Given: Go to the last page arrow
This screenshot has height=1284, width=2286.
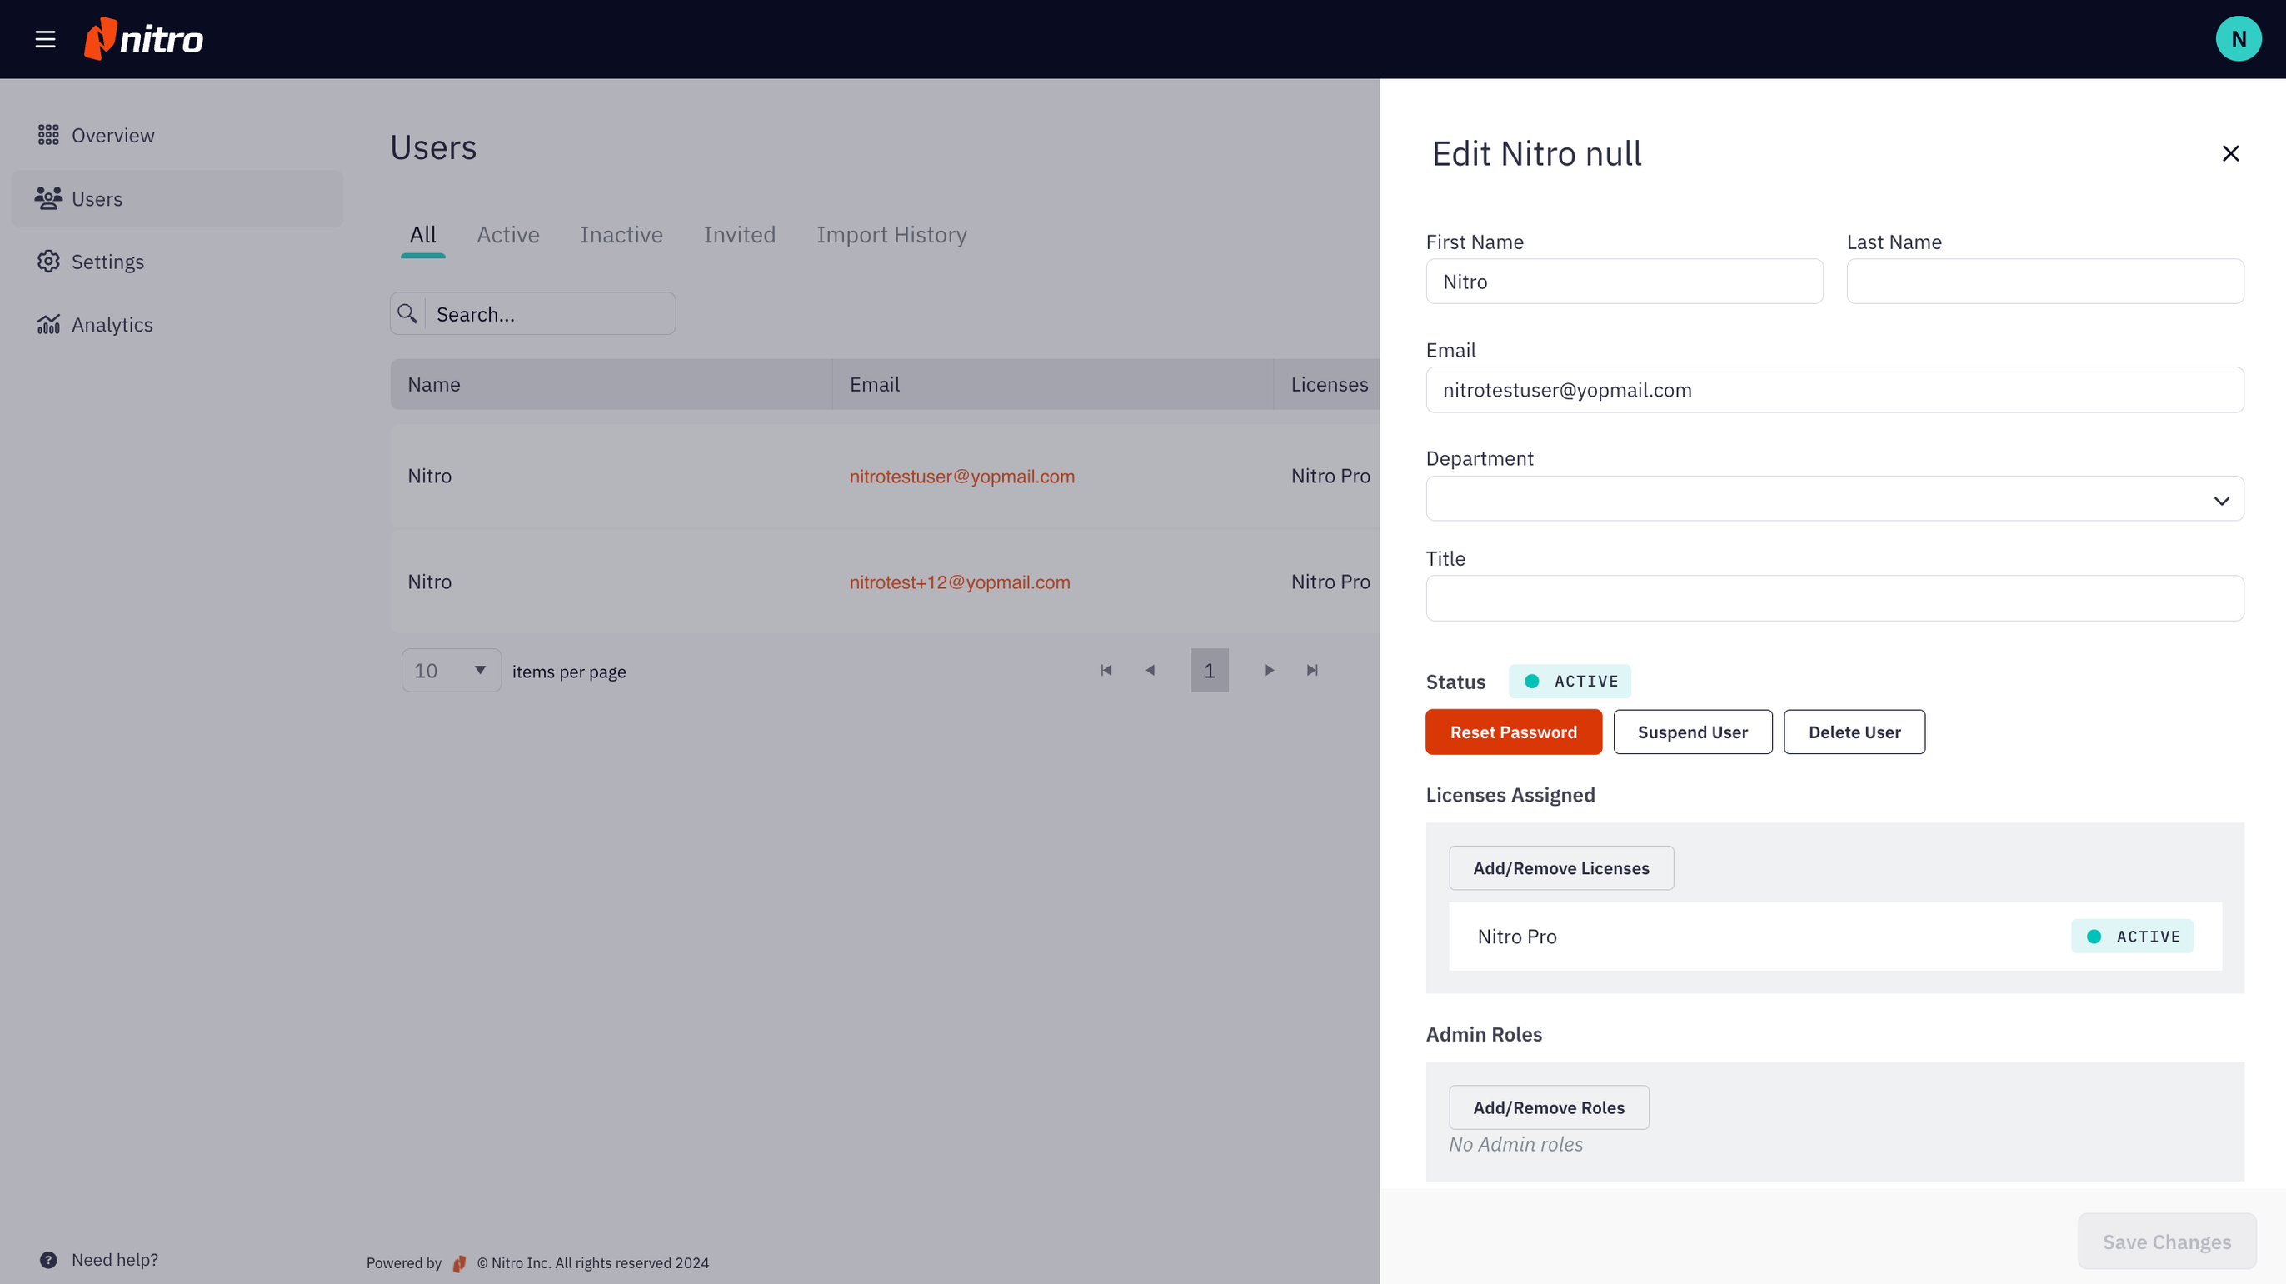Looking at the screenshot, I should click(1311, 671).
